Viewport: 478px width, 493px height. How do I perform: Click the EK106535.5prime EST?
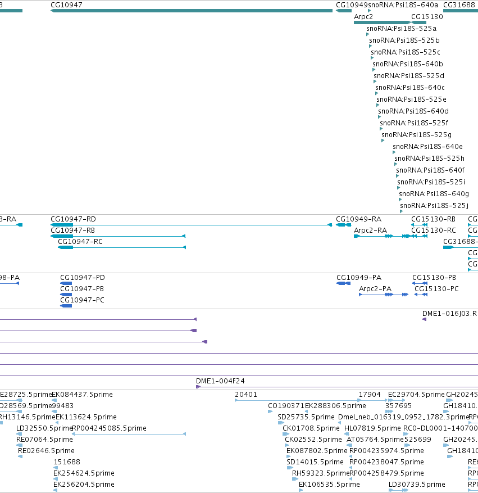coord(301,491)
